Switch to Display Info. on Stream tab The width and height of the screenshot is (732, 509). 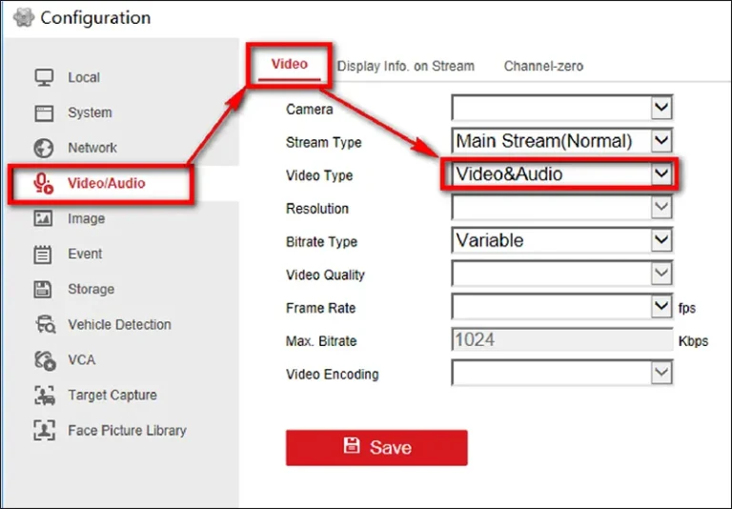pyautogui.click(x=405, y=66)
